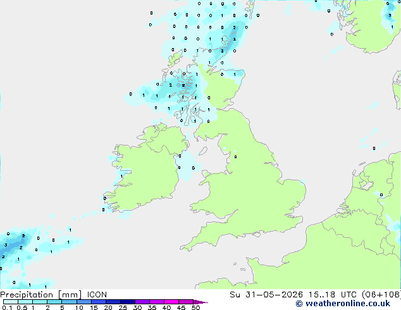The height and width of the screenshot is (310, 401).
Task: Click the 0 value over the Netherlands
Action: pyautogui.click(x=381, y=195)
